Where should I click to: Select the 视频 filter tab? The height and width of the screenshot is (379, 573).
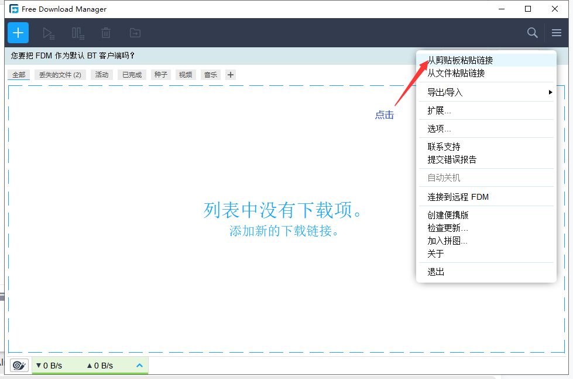pyautogui.click(x=186, y=75)
